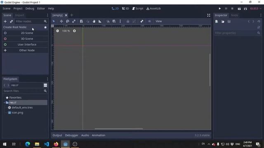Screen dimensions: 264x148
Task: Select the Pan Mode hand tool
Action: (x=94, y=21)
